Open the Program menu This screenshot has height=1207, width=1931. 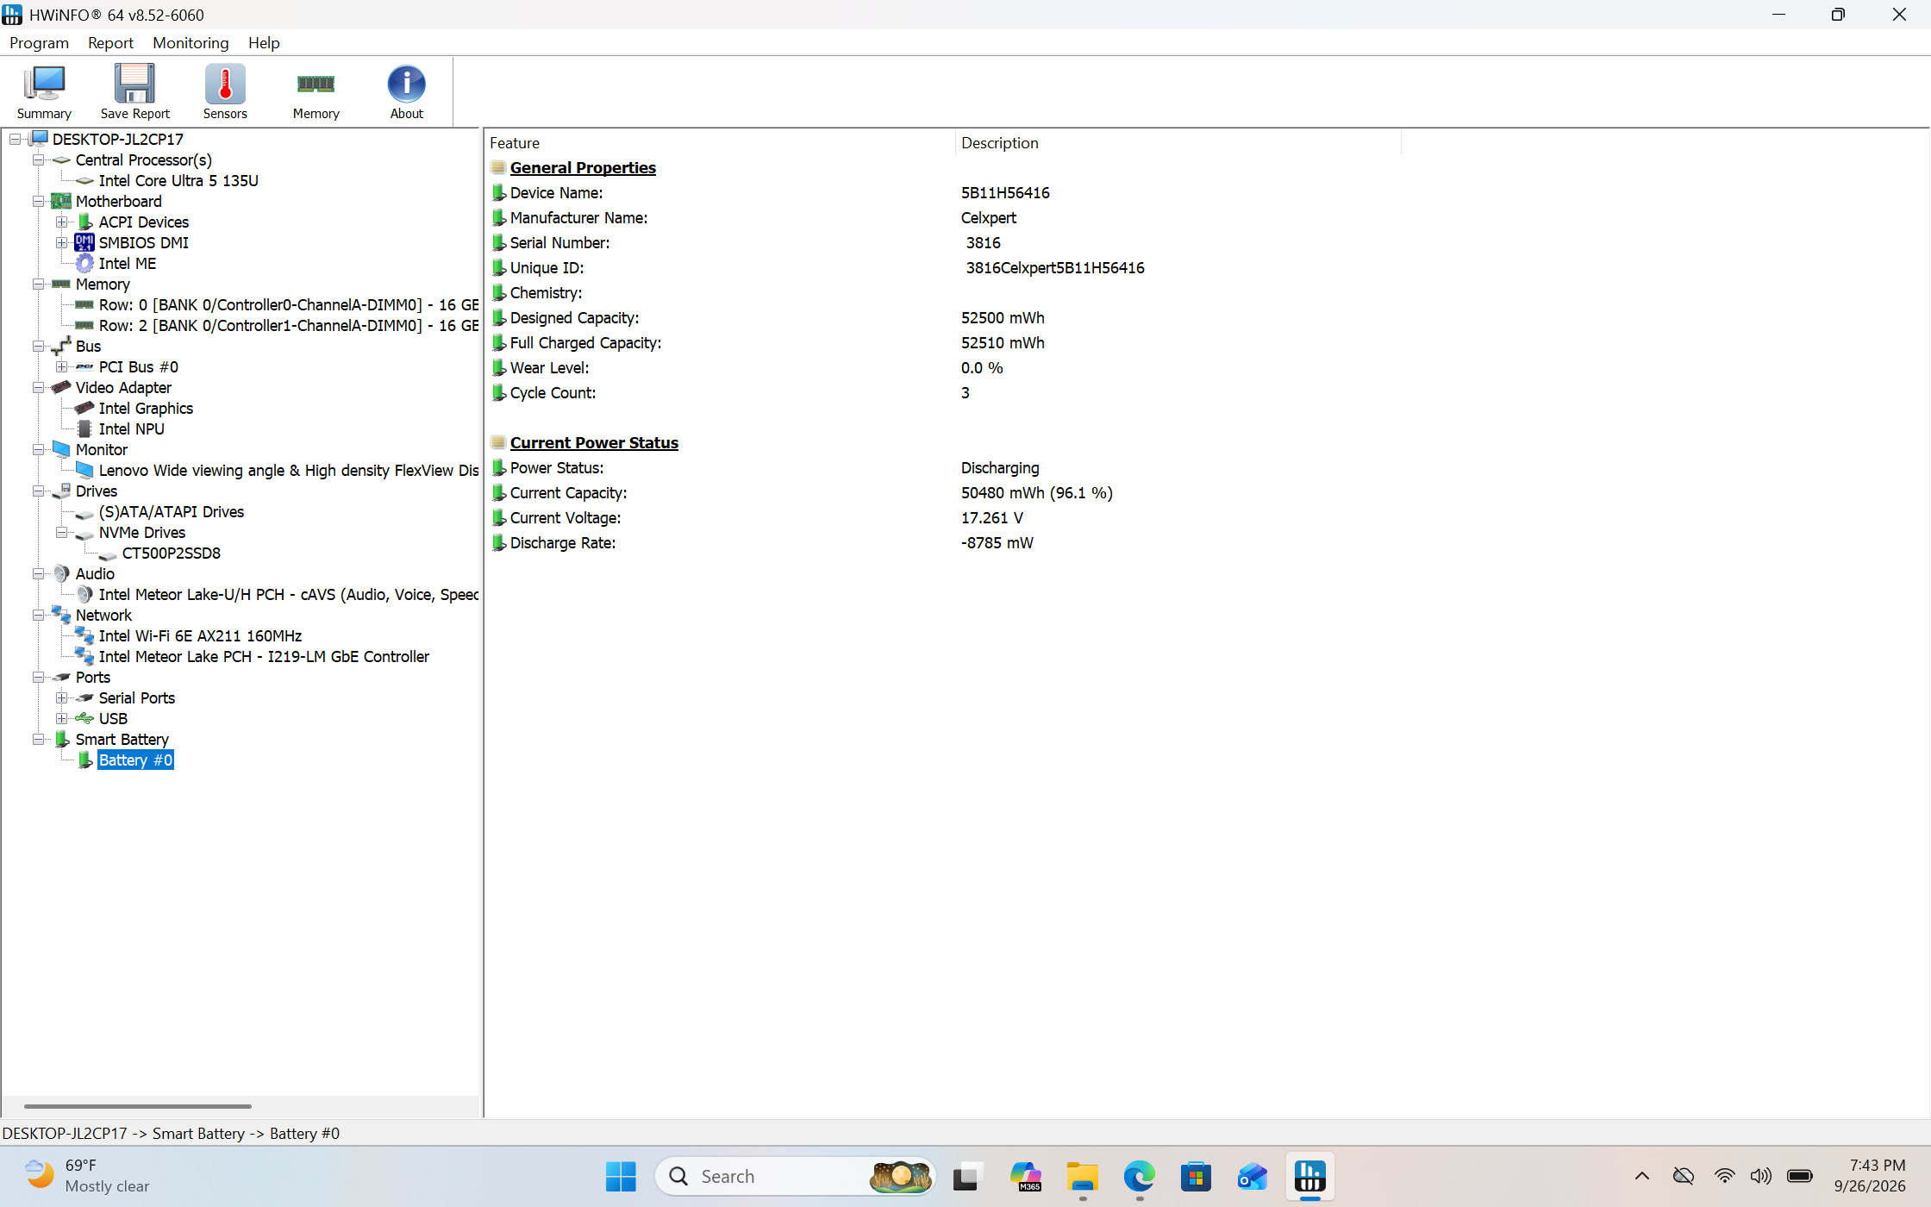(x=39, y=42)
